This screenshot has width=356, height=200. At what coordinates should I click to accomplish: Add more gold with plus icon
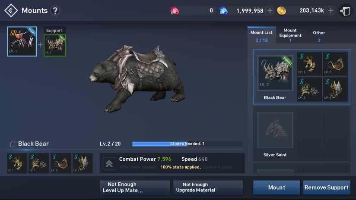tap(331, 10)
